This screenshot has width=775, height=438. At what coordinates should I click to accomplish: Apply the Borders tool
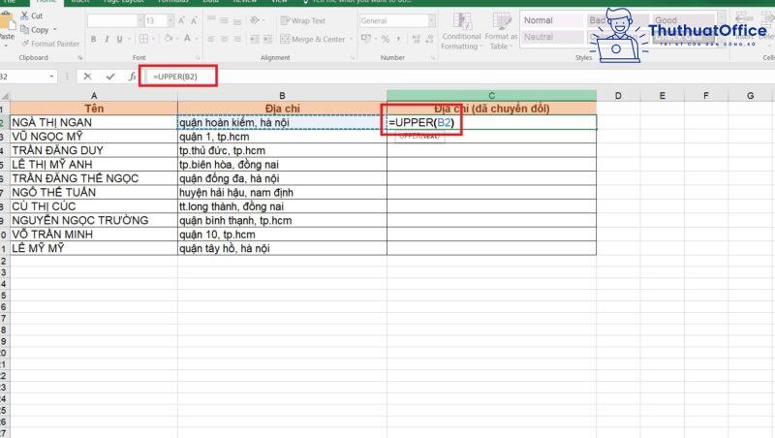pyautogui.click(x=143, y=39)
